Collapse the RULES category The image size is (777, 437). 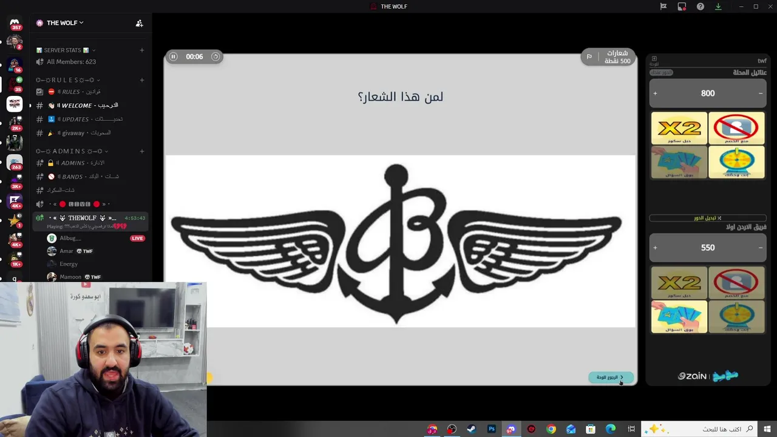coord(68,80)
